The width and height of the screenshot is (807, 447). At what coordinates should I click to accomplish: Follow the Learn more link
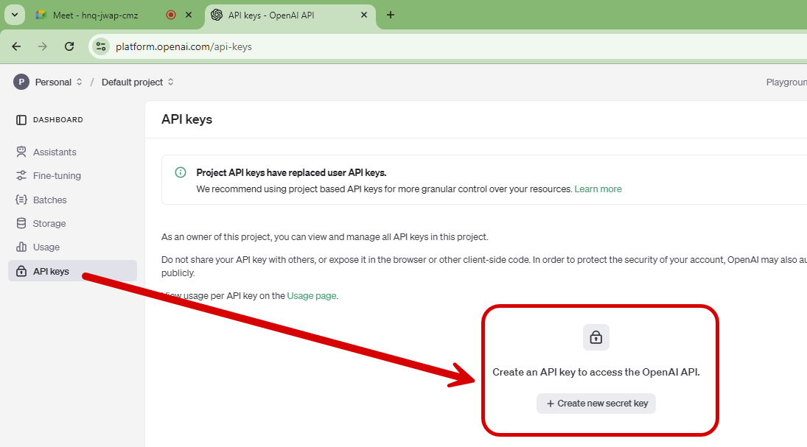(598, 189)
